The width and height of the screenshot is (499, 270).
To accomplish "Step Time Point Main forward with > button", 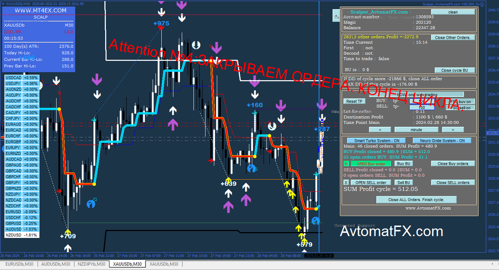I will pos(453,130).
